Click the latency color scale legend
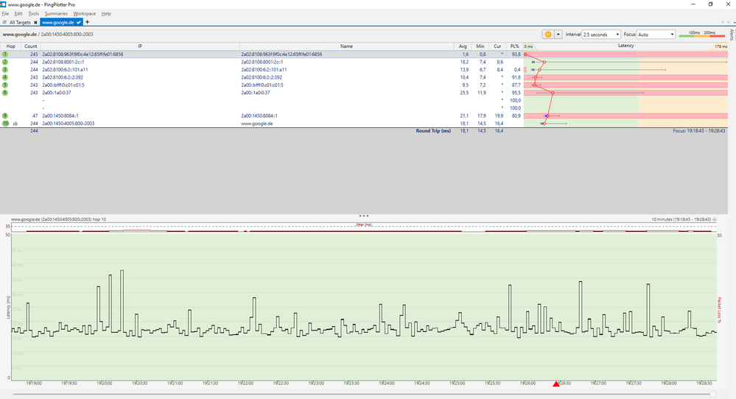Screen dimensions: 736x399 coord(701,35)
